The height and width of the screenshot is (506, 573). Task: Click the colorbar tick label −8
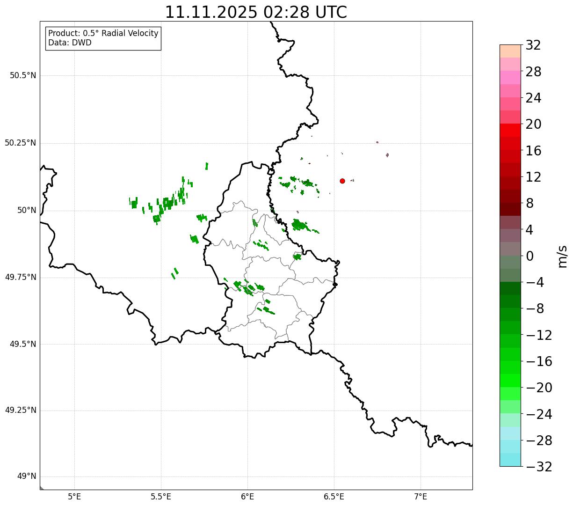click(x=534, y=309)
